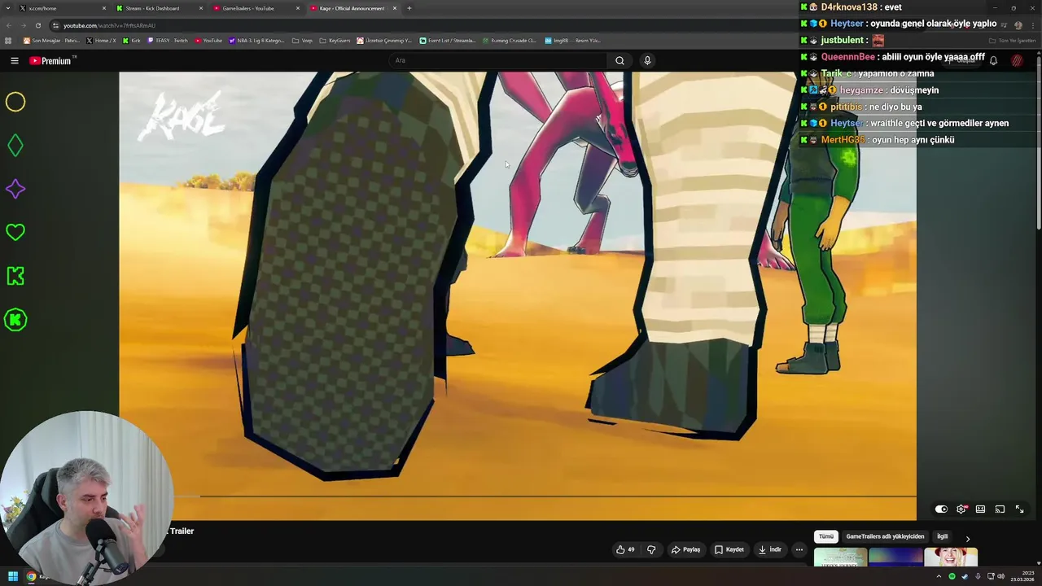Image resolution: width=1042 pixels, height=586 pixels.
Task: Click the İndir download button
Action: (x=770, y=549)
